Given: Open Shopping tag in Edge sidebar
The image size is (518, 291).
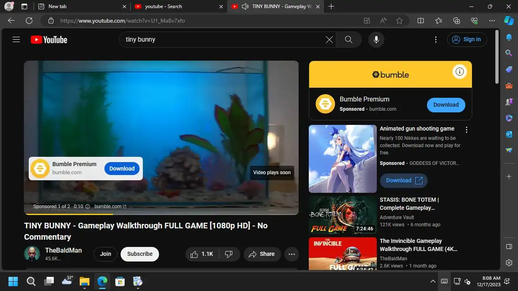Looking at the screenshot, I should [x=509, y=70].
